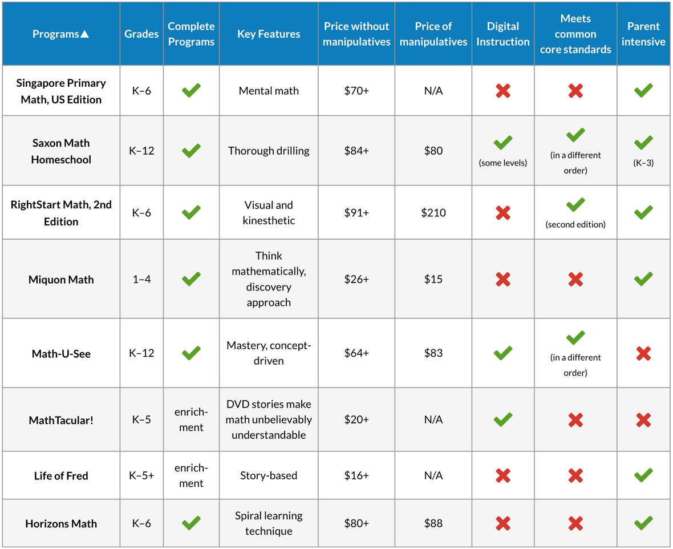
Task: Click the Life of Fred program name
Action: point(61,476)
